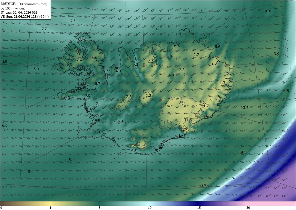Pick the pale yellow section of the color scale

(x=49, y=203)
